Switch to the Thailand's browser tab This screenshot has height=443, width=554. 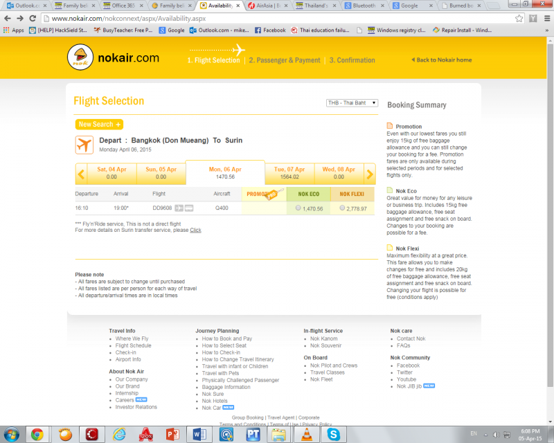pos(316,6)
